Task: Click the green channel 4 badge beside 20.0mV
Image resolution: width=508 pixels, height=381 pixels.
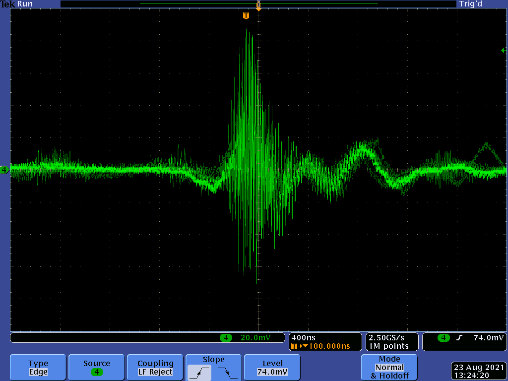Action: (226, 338)
